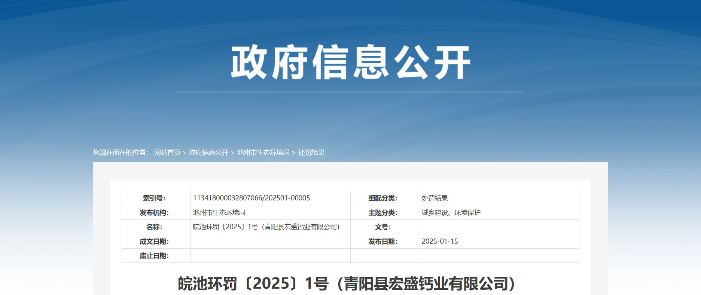Click the 政府信息公开 banner title
Viewport: 701px width, 295px height.
351,62
